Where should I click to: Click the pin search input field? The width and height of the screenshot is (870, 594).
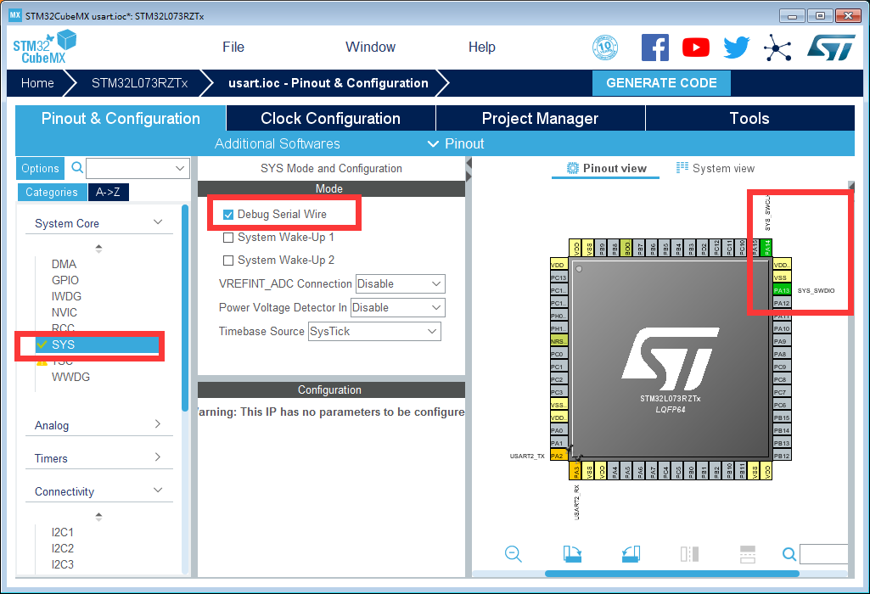click(x=822, y=553)
